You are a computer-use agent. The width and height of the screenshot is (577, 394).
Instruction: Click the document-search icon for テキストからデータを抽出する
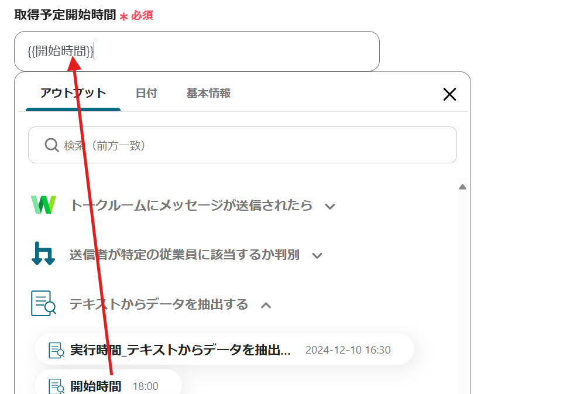[43, 303]
